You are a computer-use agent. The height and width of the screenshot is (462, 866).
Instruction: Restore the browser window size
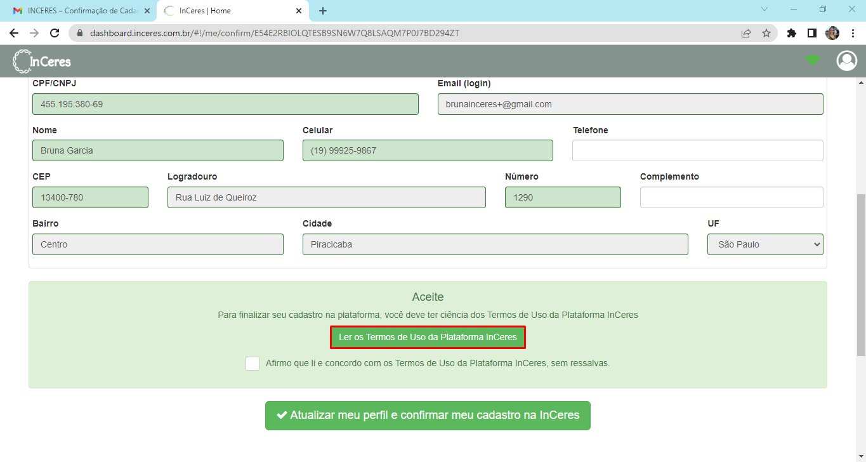point(822,10)
